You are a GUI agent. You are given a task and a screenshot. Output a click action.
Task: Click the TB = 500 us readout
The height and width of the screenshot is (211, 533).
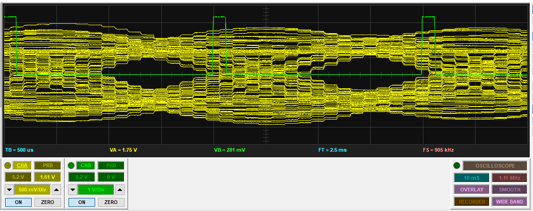click(20, 150)
